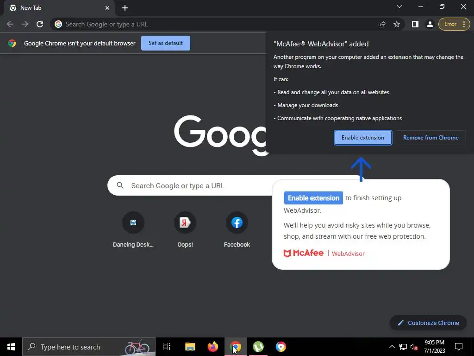Screen dimensions: 474x356
Task: Click the Google icon in address bar
Action: 58,24
